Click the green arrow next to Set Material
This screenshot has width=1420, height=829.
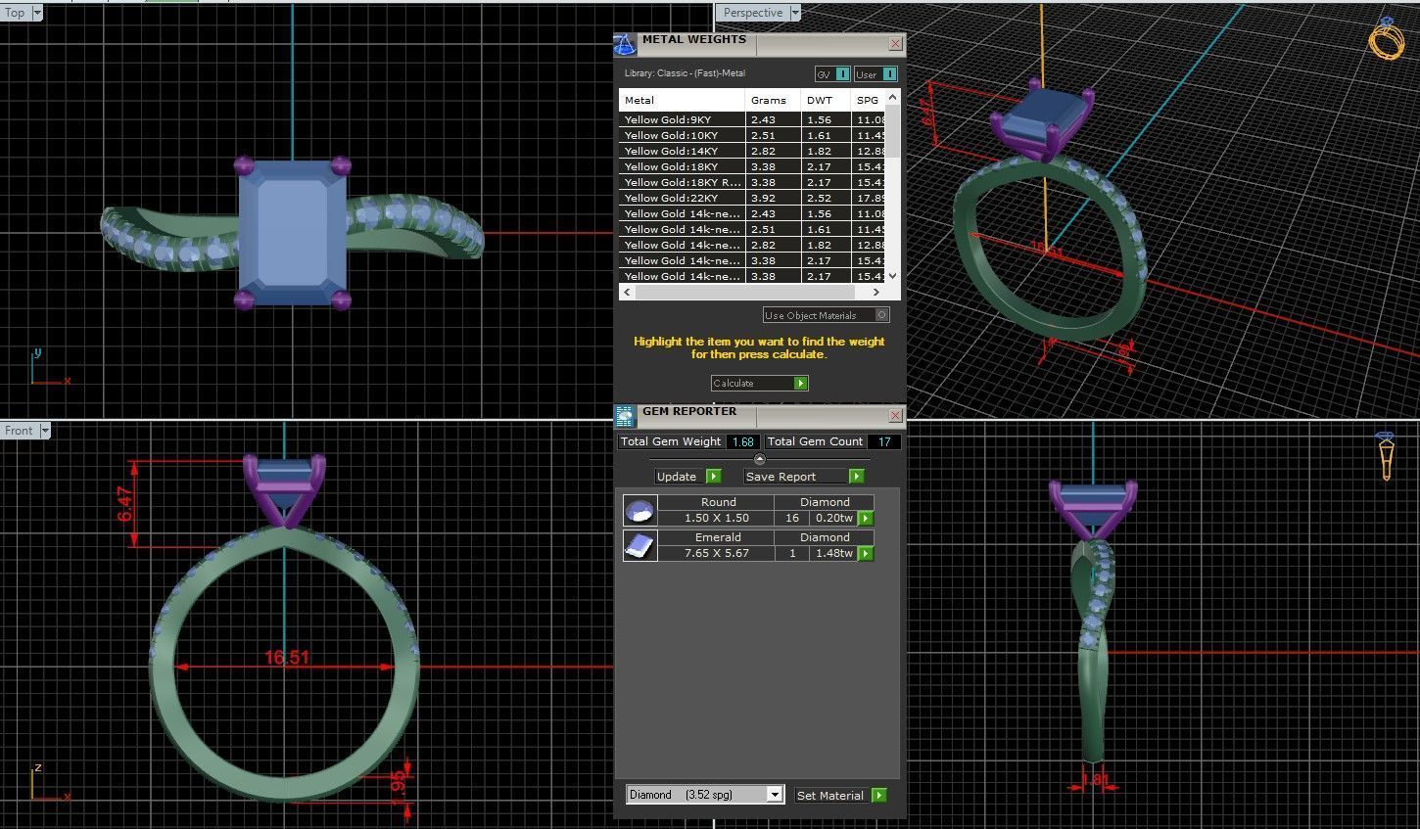(x=878, y=796)
